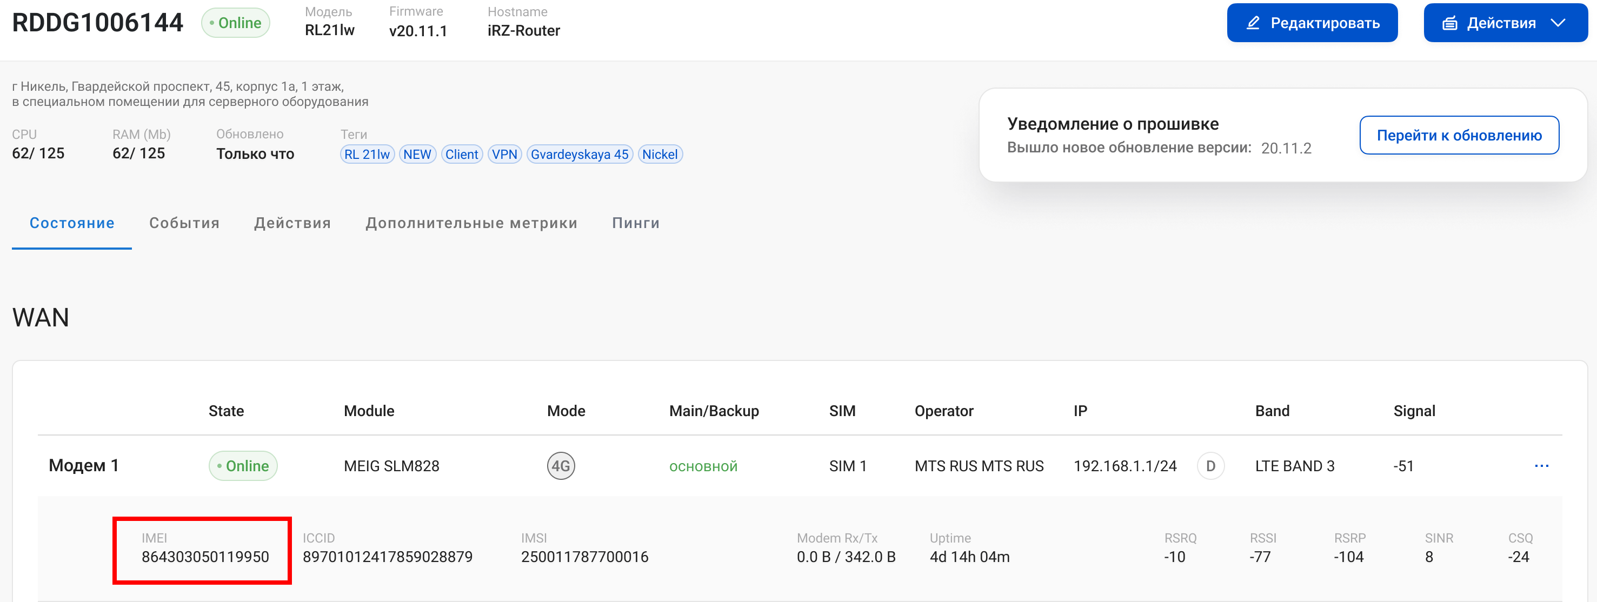Click the RL 21lw tag
Image resolution: width=1597 pixels, height=602 pixels.
coord(367,155)
